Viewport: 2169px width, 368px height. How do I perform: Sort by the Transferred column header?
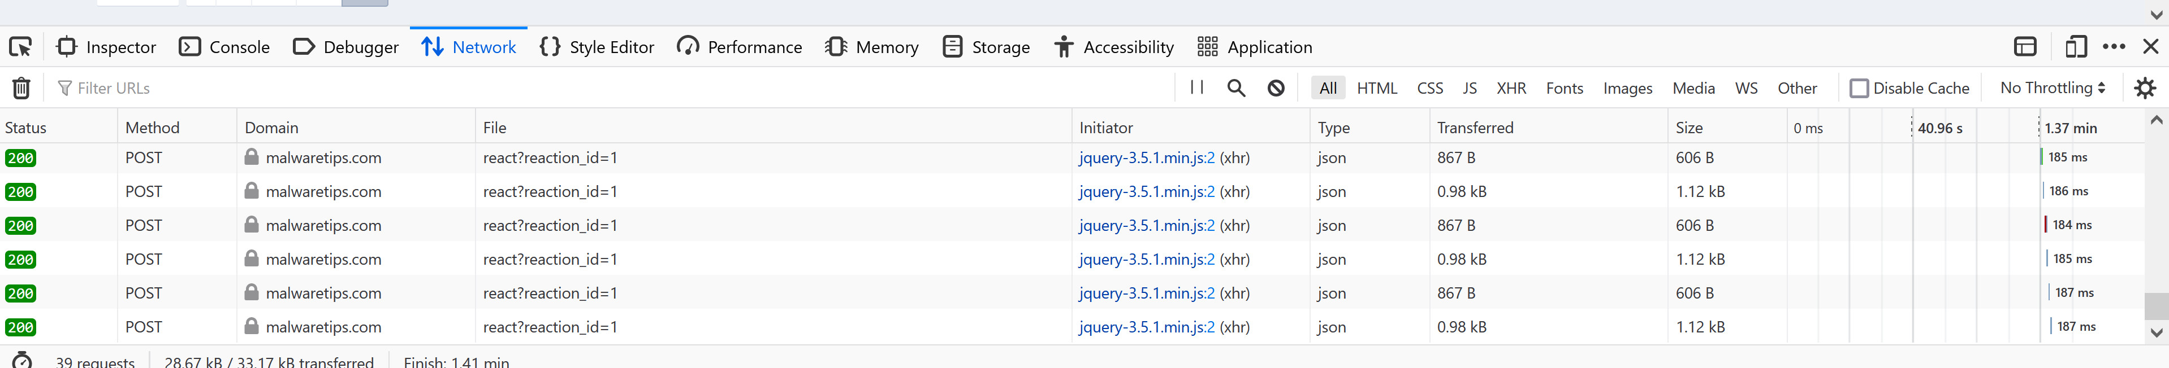(x=1549, y=128)
